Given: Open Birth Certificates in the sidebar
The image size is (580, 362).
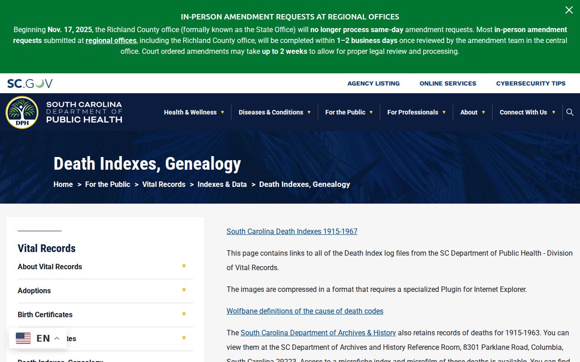Looking at the screenshot, I should (45, 314).
